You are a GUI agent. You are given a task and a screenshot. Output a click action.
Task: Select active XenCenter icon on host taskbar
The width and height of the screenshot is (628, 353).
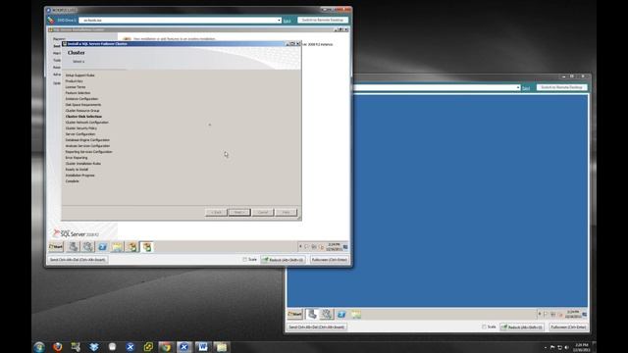point(184,347)
